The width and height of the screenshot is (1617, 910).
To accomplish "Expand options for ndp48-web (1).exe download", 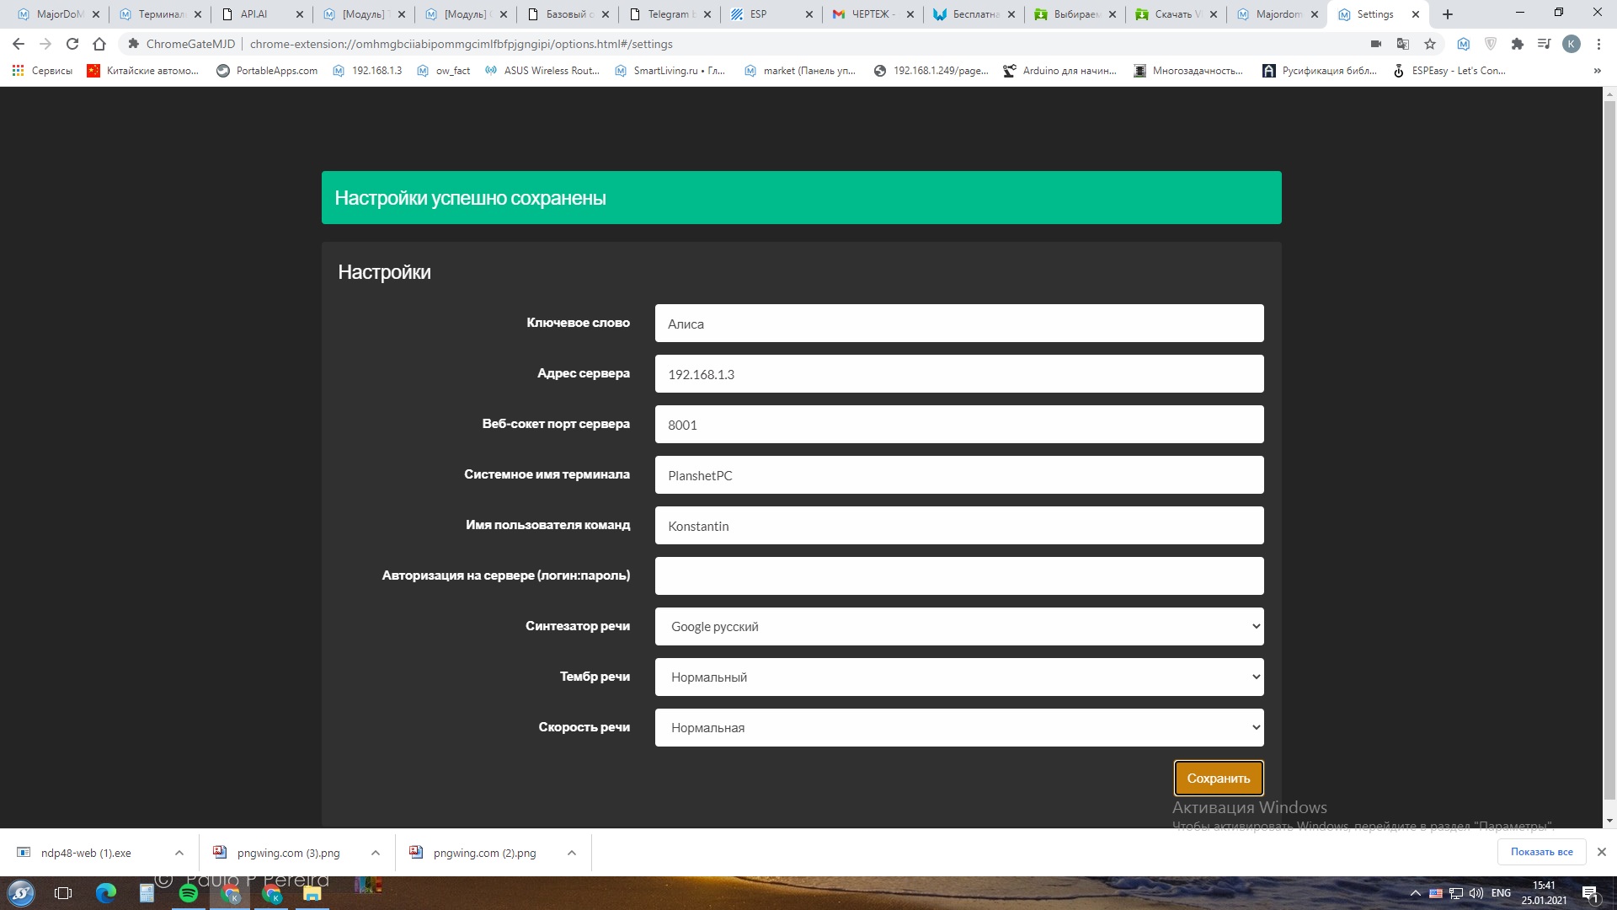I will [x=179, y=853].
